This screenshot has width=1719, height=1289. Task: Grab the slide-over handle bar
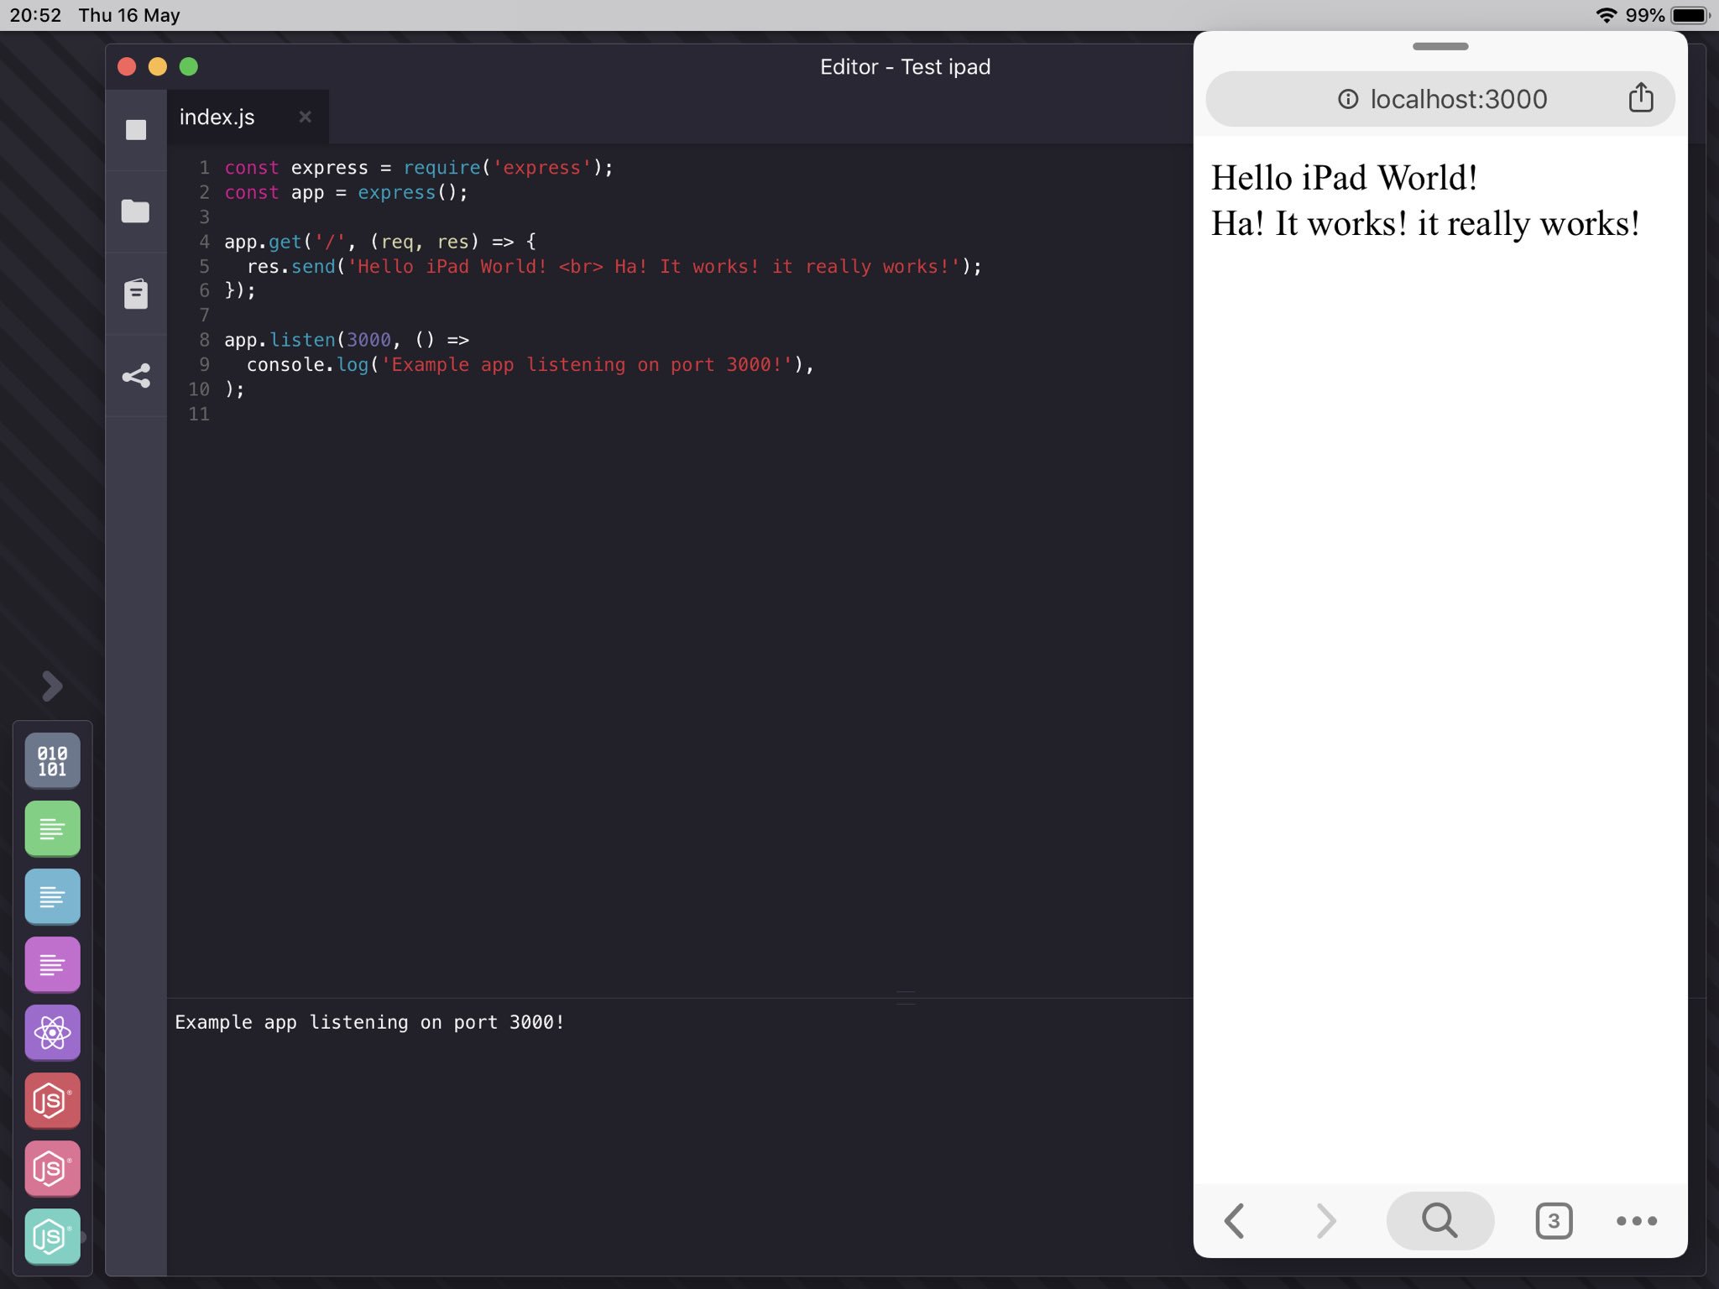click(1440, 46)
